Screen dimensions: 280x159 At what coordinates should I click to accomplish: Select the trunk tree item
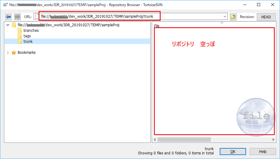(x=28, y=41)
